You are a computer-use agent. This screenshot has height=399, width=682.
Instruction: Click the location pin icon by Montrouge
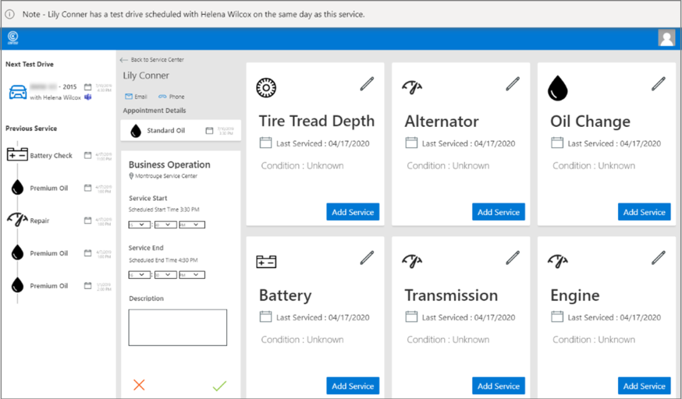[x=131, y=176]
